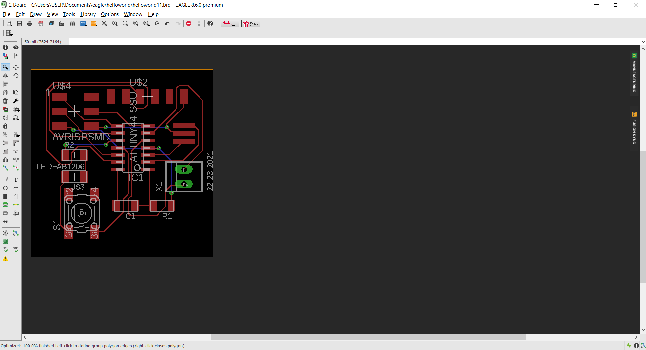
Task: Open the Library menu
Action: [88, 14]
